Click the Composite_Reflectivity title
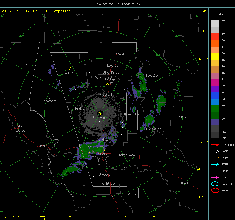235x220 pixels. [x=117, y=4]
